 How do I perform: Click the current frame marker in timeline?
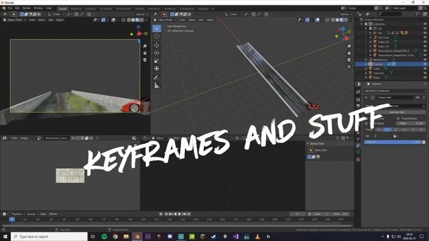pyautogui.click(x=12, y=219)
